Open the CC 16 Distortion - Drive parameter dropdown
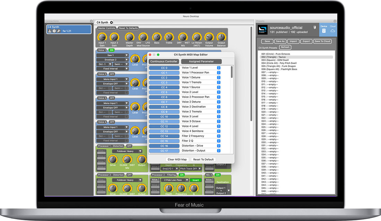This screenshot has height=221, width=381. pos(201,145)
